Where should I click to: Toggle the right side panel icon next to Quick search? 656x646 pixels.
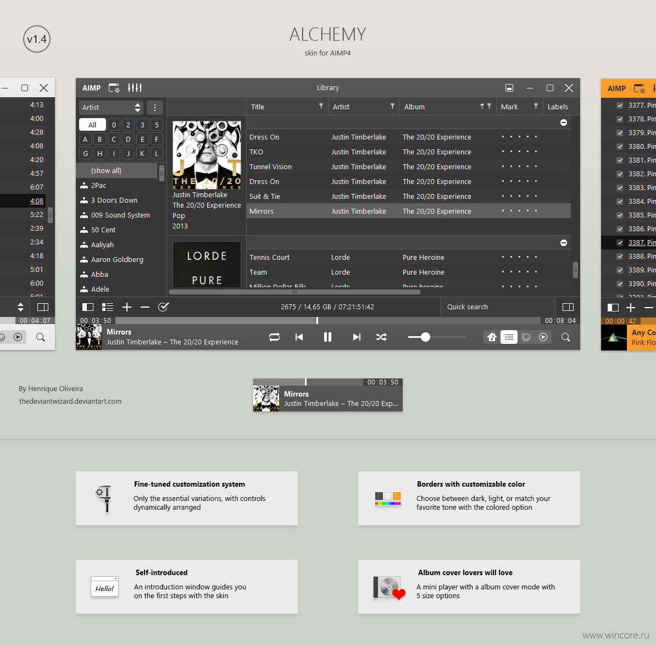tap(568, 307)
